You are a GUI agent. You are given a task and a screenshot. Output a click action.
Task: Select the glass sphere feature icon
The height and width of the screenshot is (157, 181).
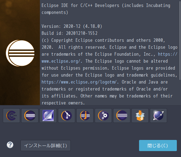(48, 116)
